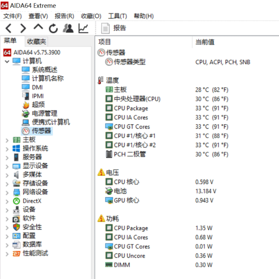This screenshot has width=279, height=279.
Task: Expand the 网络设备 tree node
Action: tap(7, 193)
